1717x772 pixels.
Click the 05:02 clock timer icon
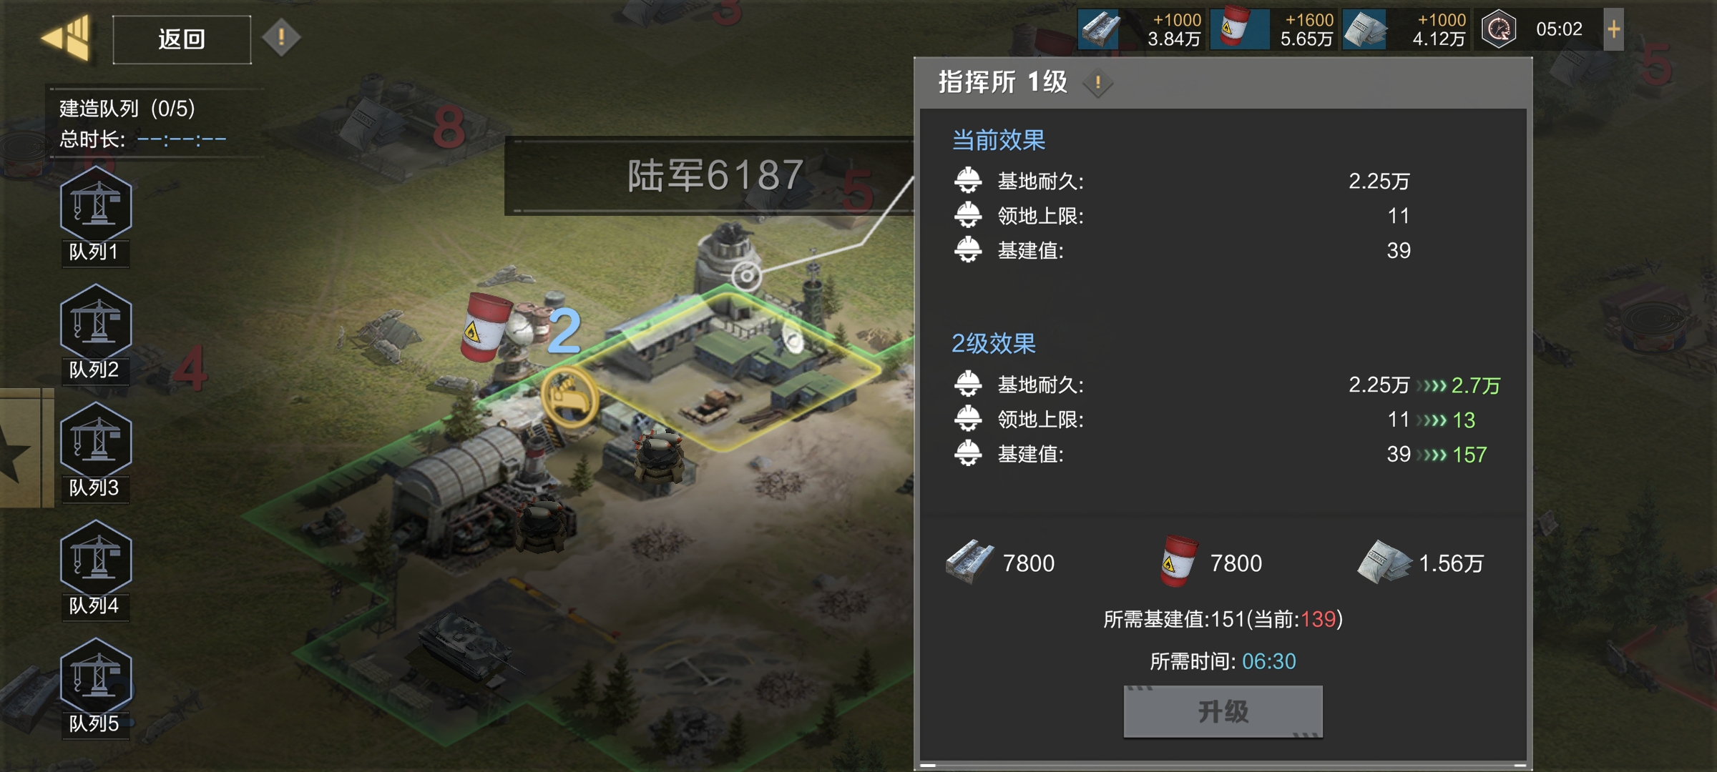coord(1499,29)
